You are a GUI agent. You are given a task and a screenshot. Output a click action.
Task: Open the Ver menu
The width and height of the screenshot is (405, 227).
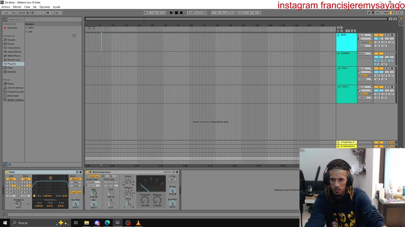tap(35, 7)
